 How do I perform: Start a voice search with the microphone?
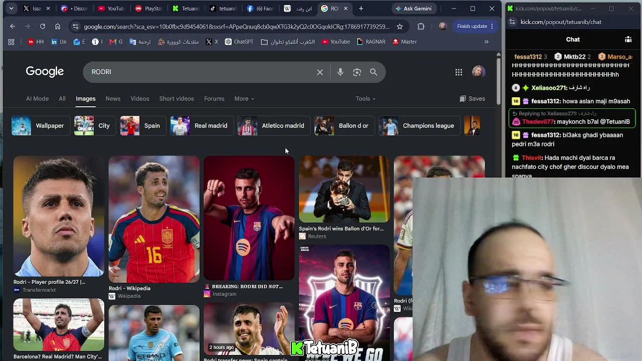pos(340,72)
